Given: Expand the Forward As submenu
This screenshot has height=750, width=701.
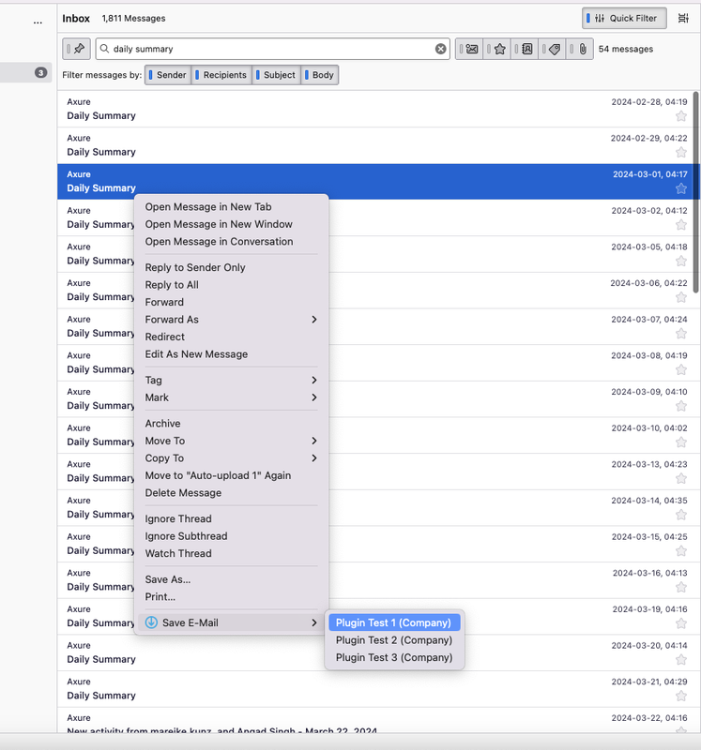Looking at the screenshot, I should click(x=231, y=320).
